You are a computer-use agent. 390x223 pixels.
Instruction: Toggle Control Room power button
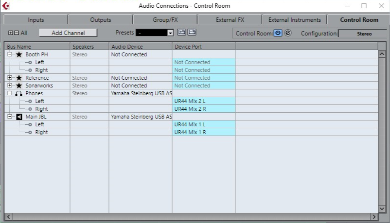[x=278, y=33]
